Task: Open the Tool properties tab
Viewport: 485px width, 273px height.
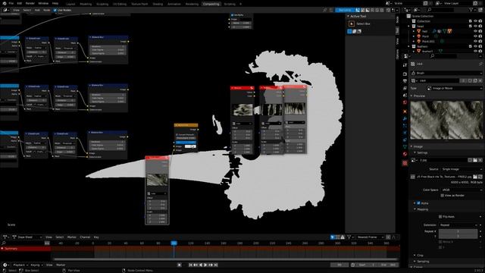Action: (405, 65)
